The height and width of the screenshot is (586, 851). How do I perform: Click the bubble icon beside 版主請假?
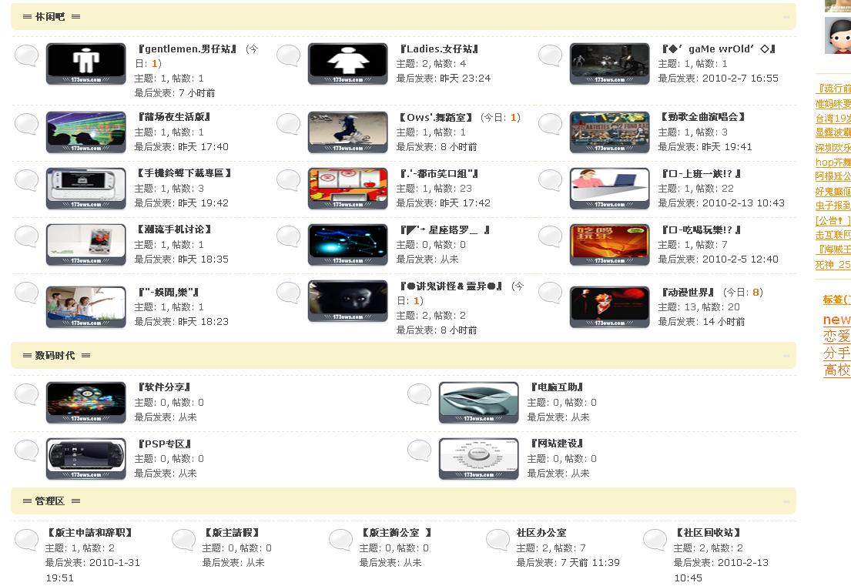click(x=184, y=539)
